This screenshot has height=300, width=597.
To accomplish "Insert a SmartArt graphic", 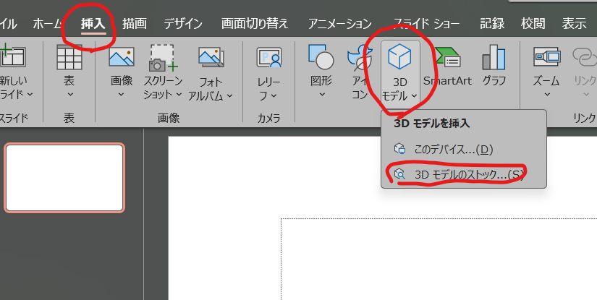I will point(447,67).
